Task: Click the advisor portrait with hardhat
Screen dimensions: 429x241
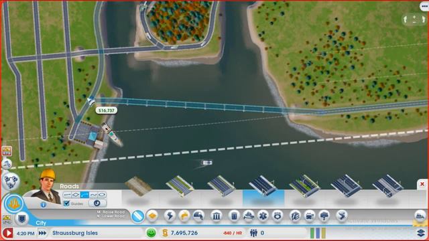Action: click(x=47, y=187)
